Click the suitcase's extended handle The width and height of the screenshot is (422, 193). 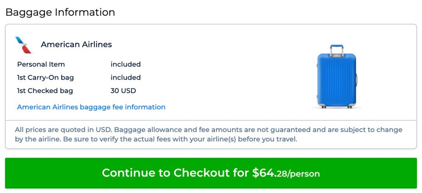(x=337, y=49)
